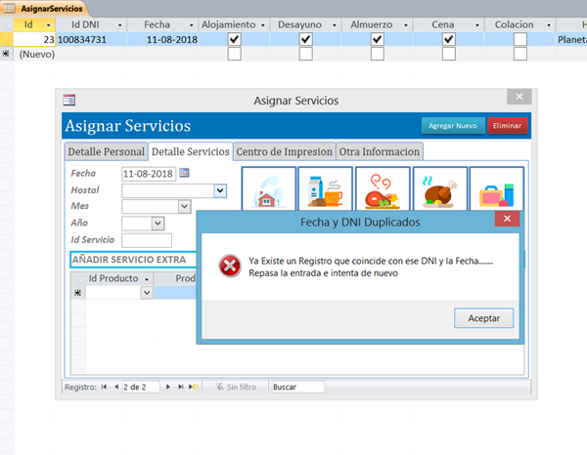Select the new row selector asterisk in table
Viewport: 587px width, 455px height.
click(x=6, y=54)
